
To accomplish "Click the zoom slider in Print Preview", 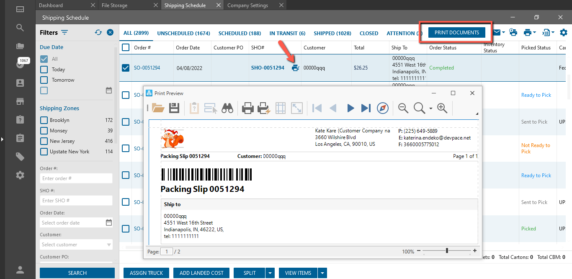I will [447, 251].
